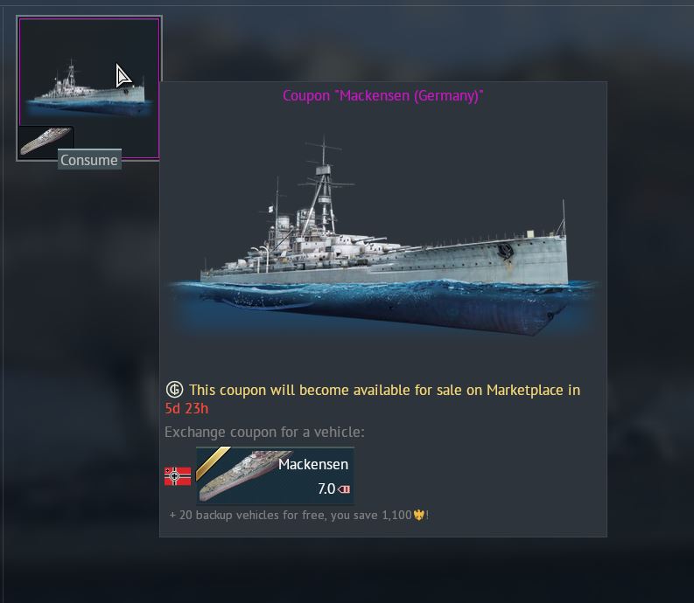Open the Mackensen vehicle card
This screenshot has height=603, width=694.
(x=275, y=475)
